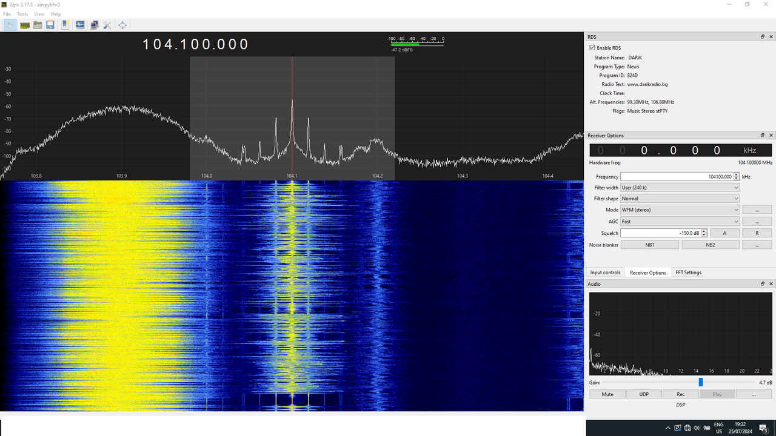Open remote control settings wrench icon
The height and width of the screenshot is (436, 776).
pyautogui.click(x=107, y=25)
